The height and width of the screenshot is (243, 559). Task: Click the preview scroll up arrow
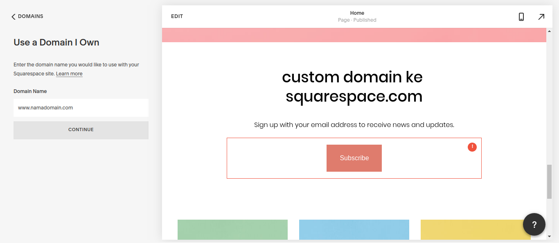tap(550, 31)
